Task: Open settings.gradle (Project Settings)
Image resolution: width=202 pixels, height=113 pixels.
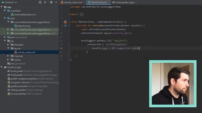Action: coord(27,90)
